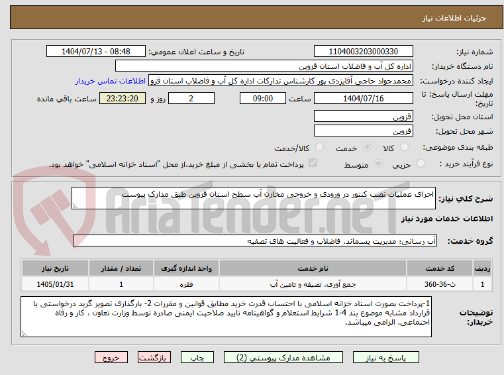Screen dimensions: 504x375
Task: Click the چاپ print button
Action: pyautogui.click(x=197, y=357)
